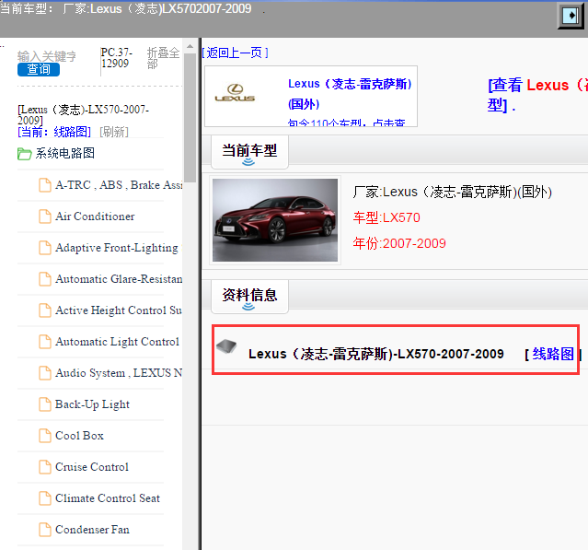Open the 系统电路图 folder icon
The image size is (588, 550).
(x=24, y=154)
